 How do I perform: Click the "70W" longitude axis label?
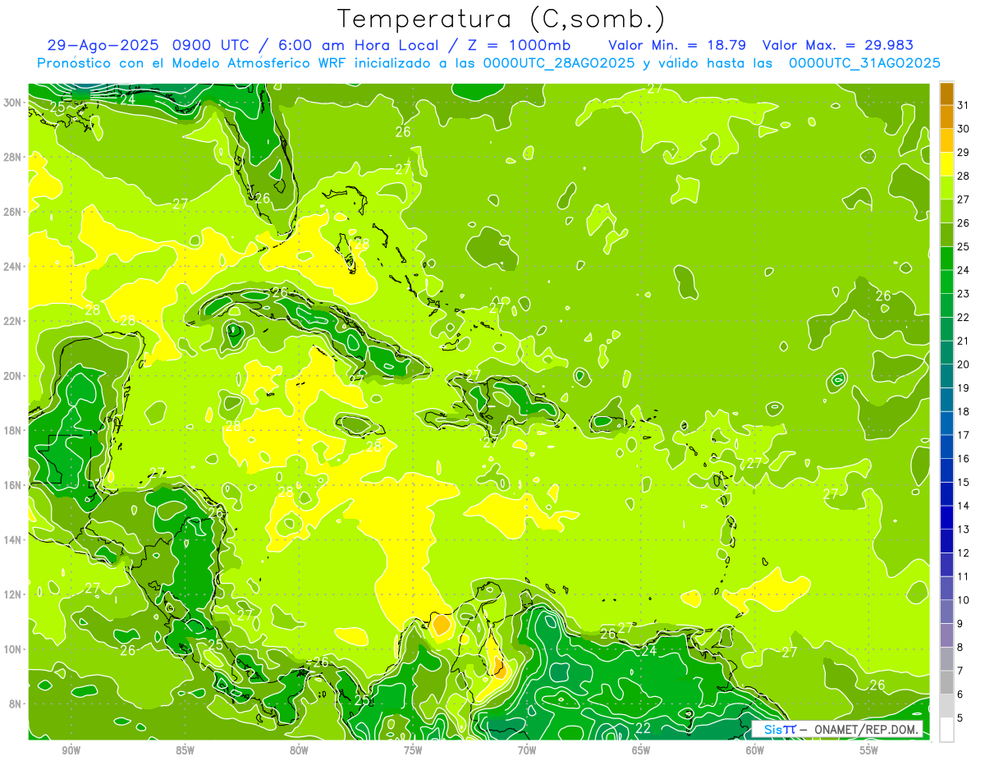coord(527,750)
